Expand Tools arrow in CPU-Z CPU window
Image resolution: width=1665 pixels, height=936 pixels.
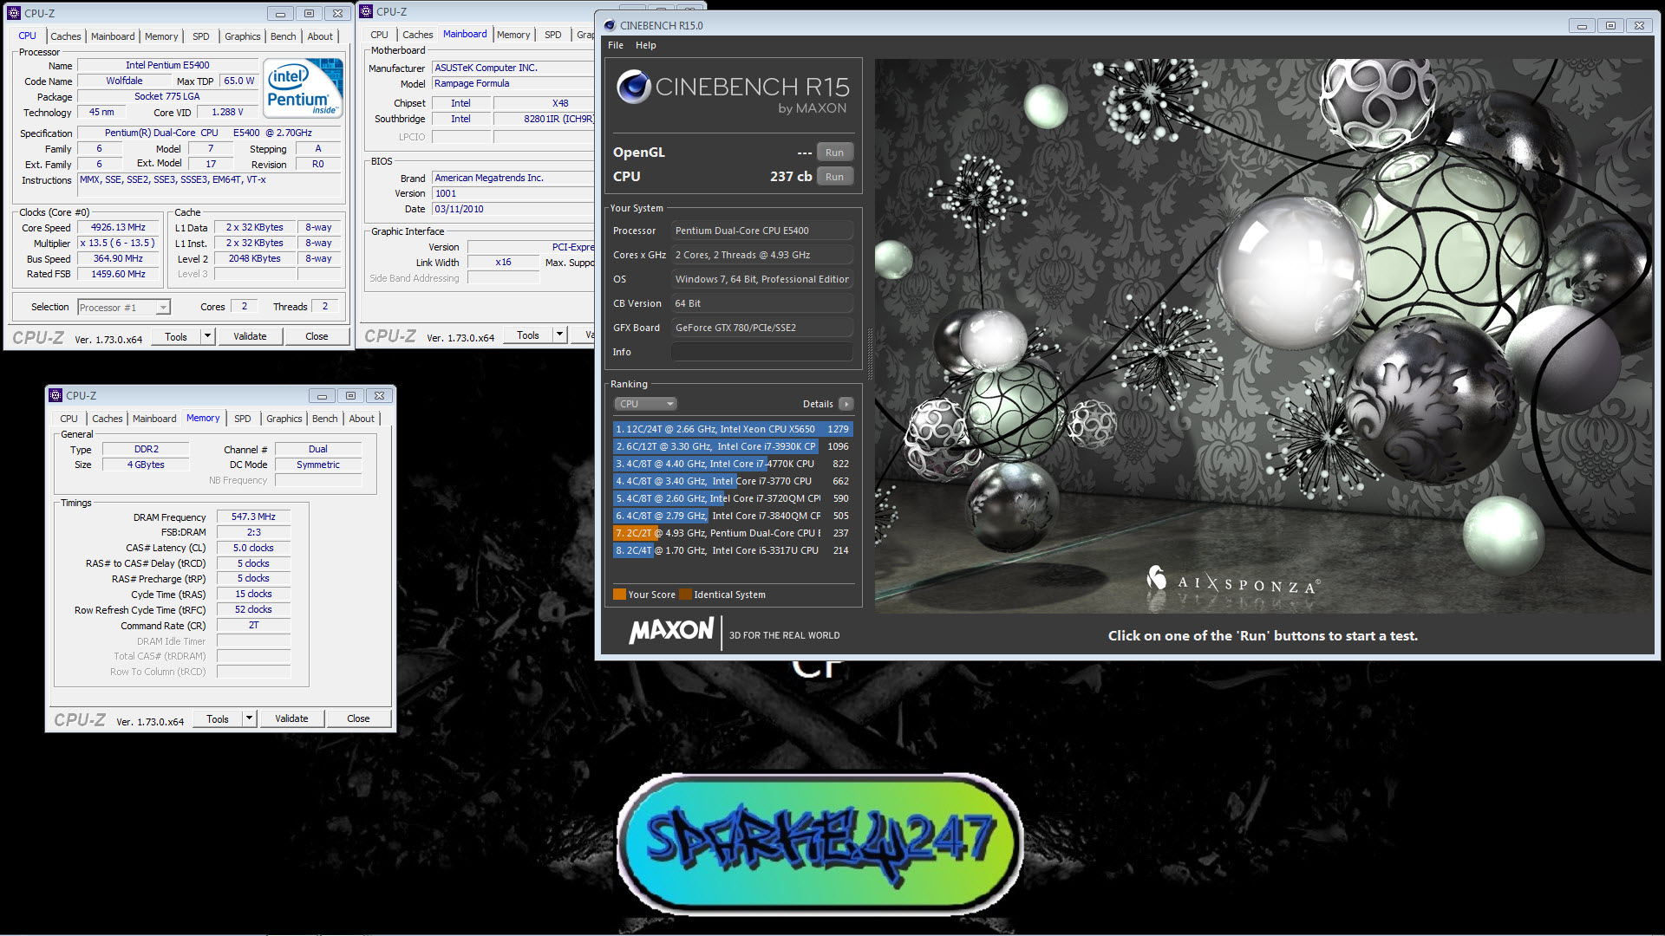coord(207,336)
